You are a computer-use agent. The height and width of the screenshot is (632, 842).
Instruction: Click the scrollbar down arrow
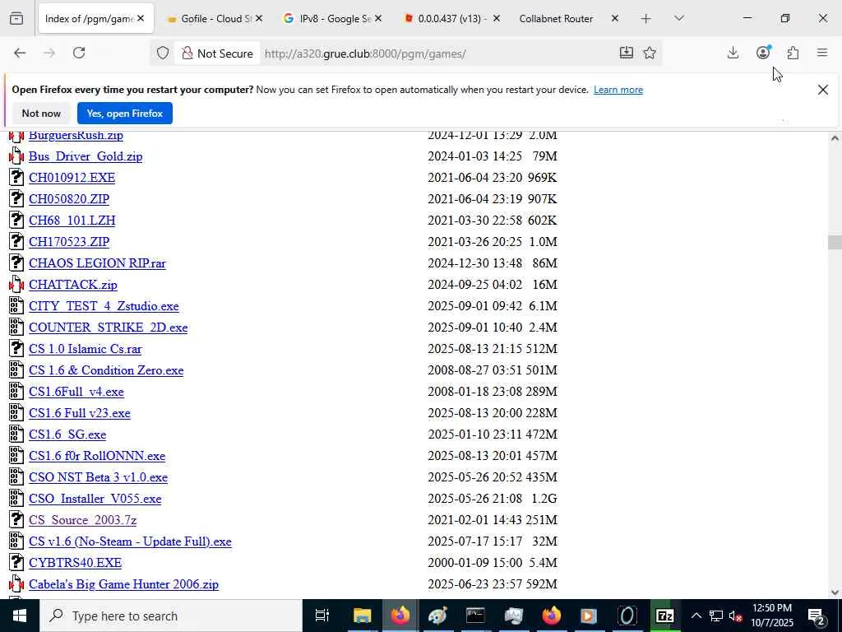(x=835, y=592)
